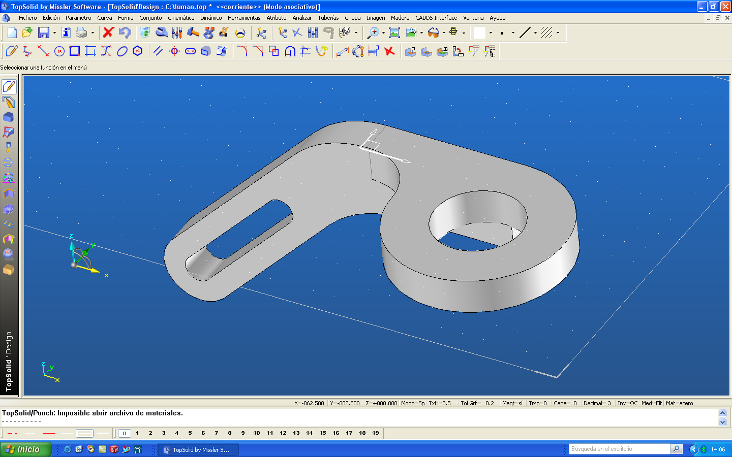Click the dimension measure icon
This screenshot has width=732, height=457.
point(342,51)
